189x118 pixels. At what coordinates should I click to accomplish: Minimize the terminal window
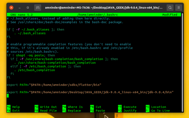(x=19, y=8)
